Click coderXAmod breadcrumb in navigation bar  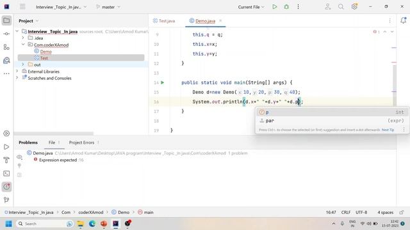(91, 212)
